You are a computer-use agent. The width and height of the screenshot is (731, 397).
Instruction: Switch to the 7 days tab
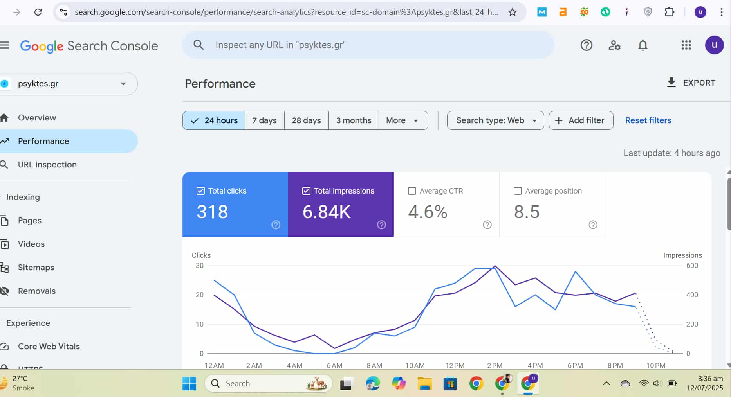(264, 120)
